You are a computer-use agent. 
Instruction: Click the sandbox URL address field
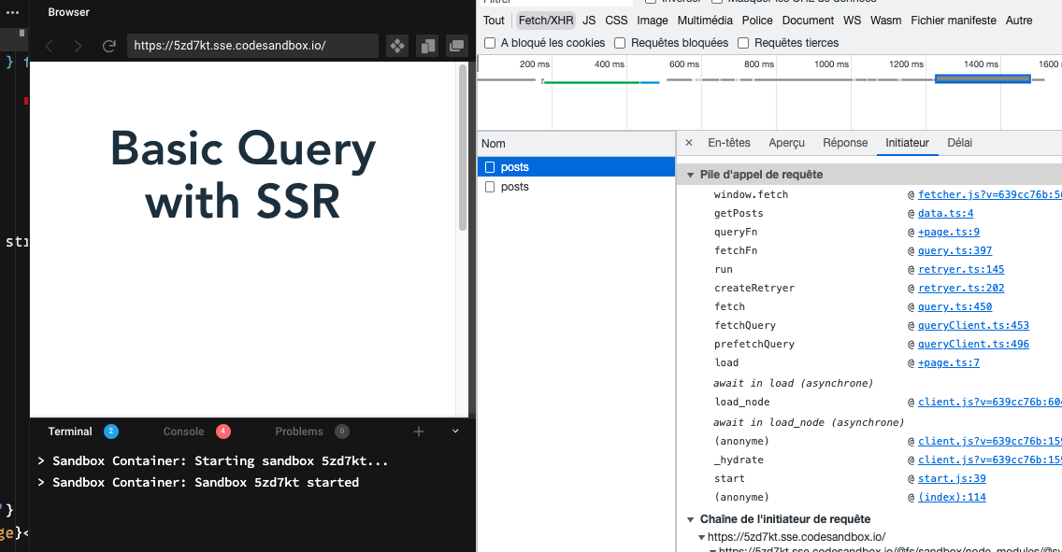coord(252,46)
